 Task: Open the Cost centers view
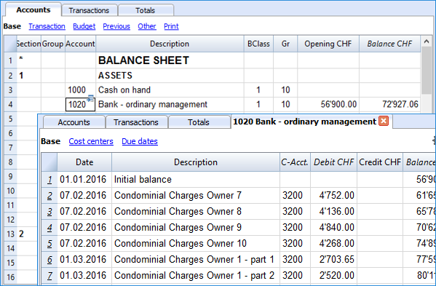pyautogui.click(x=91, y=141)
